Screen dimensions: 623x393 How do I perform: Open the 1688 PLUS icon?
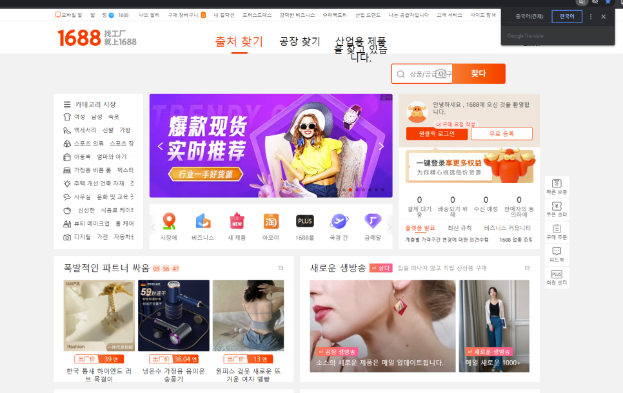305,222
